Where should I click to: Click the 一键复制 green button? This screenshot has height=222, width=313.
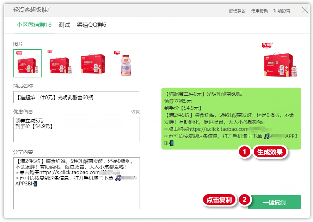(275, 202)
